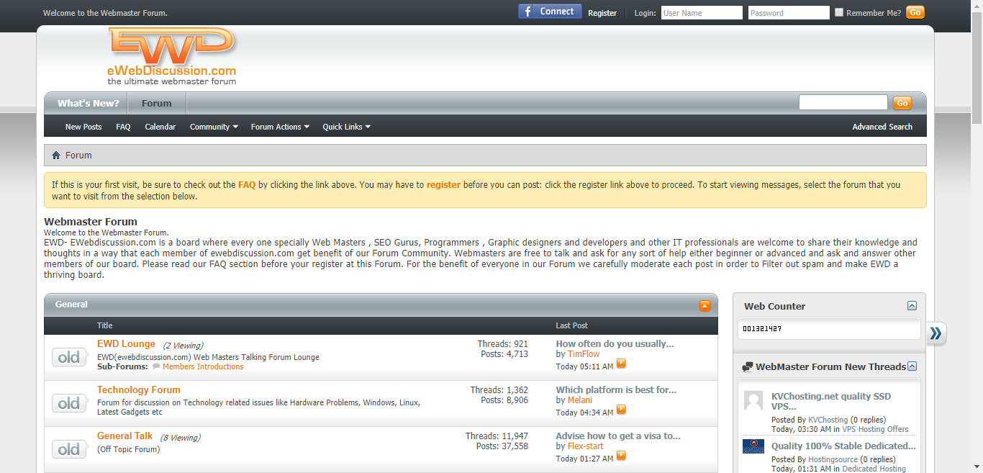Viewport: 983px width, 473px height.
Task: Click the Register link in the header
Action: [602, 13]
